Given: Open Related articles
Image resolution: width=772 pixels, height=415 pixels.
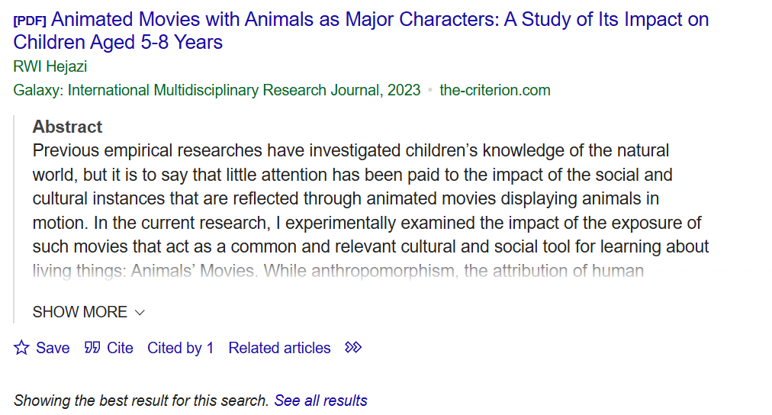Looking at the screenshot, I should pyautogui.click(x=279, y=348).
